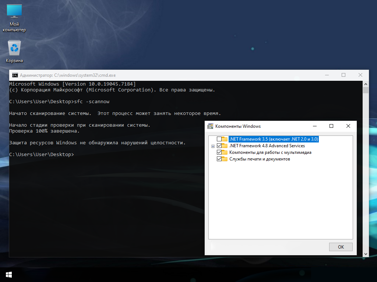Uncheck .NET Framework 4.8 Advanced Services

click(x=219, y=146)
